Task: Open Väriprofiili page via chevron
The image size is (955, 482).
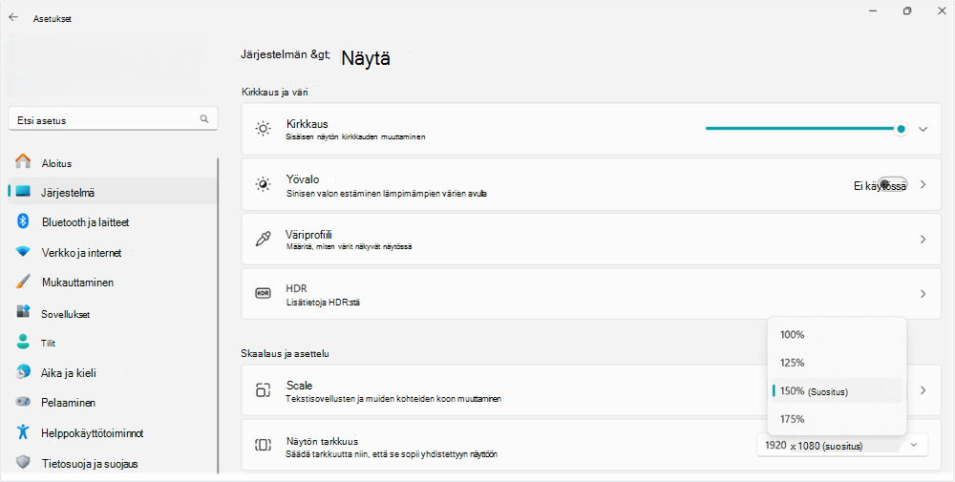Action: [923, 240]
